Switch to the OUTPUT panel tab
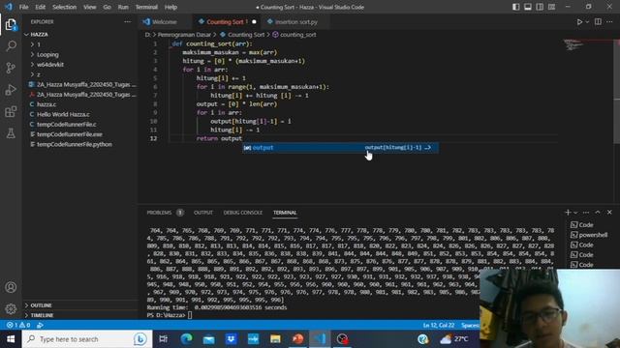620x348 pixels. (x=203, y=213)
